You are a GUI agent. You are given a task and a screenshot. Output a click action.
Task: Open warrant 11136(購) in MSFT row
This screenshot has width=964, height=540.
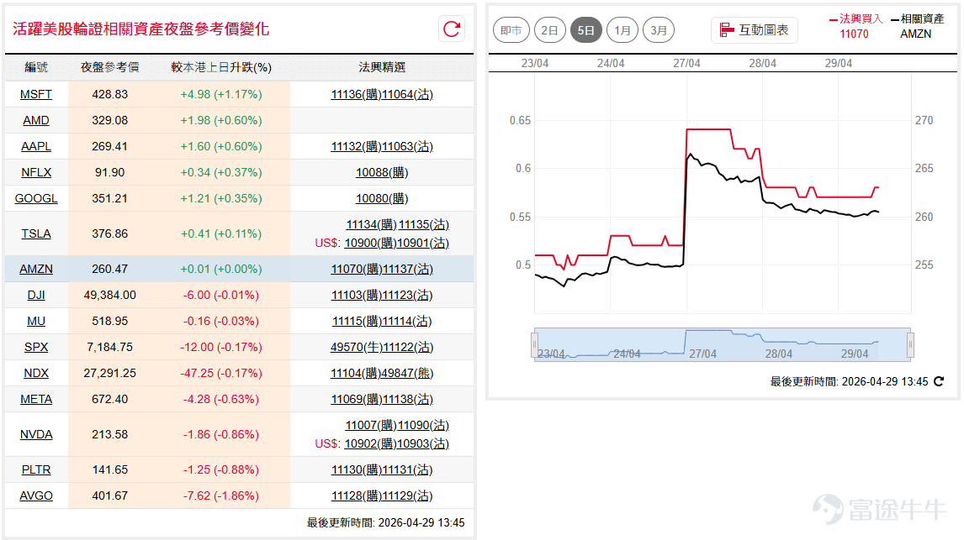356,94
